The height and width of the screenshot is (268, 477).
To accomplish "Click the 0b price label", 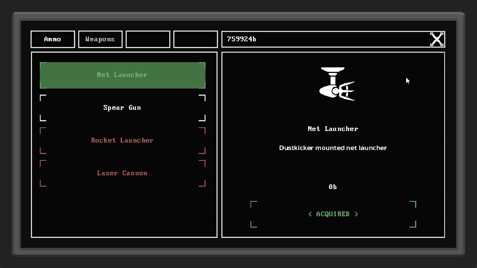I will [x=333, y=187].
